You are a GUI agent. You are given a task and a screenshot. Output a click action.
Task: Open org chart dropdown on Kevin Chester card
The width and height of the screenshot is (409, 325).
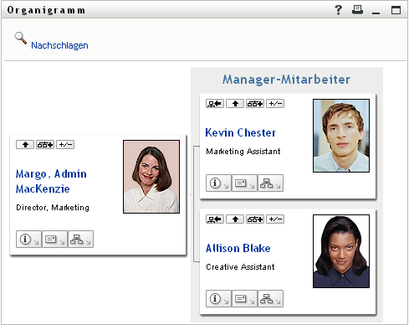tap(270, 183)
